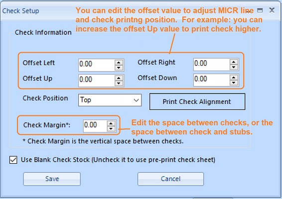Increase Offset Right with up arrow
Screen dimensions: 282x199
[x=234, y=62]
